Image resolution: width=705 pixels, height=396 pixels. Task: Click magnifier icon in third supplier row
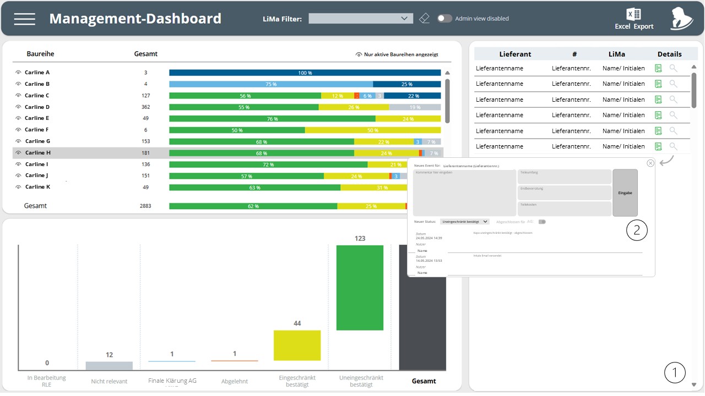coord(673,100)
